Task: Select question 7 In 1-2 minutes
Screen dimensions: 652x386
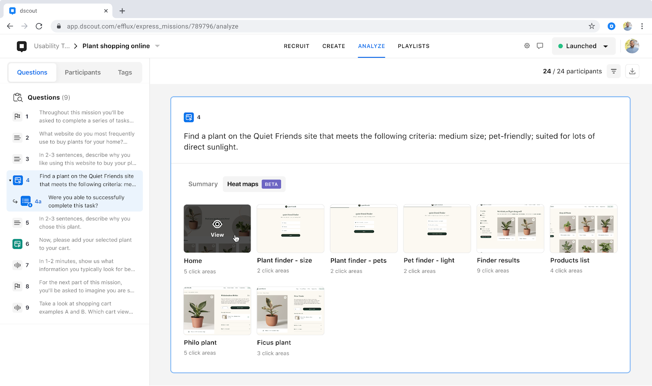Action: click(87, 265)
